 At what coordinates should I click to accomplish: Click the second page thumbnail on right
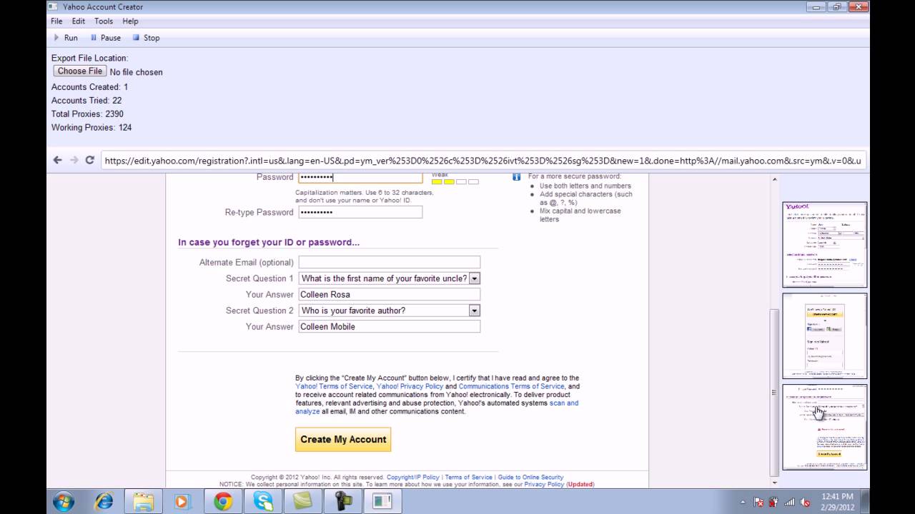tap(824, 336)
